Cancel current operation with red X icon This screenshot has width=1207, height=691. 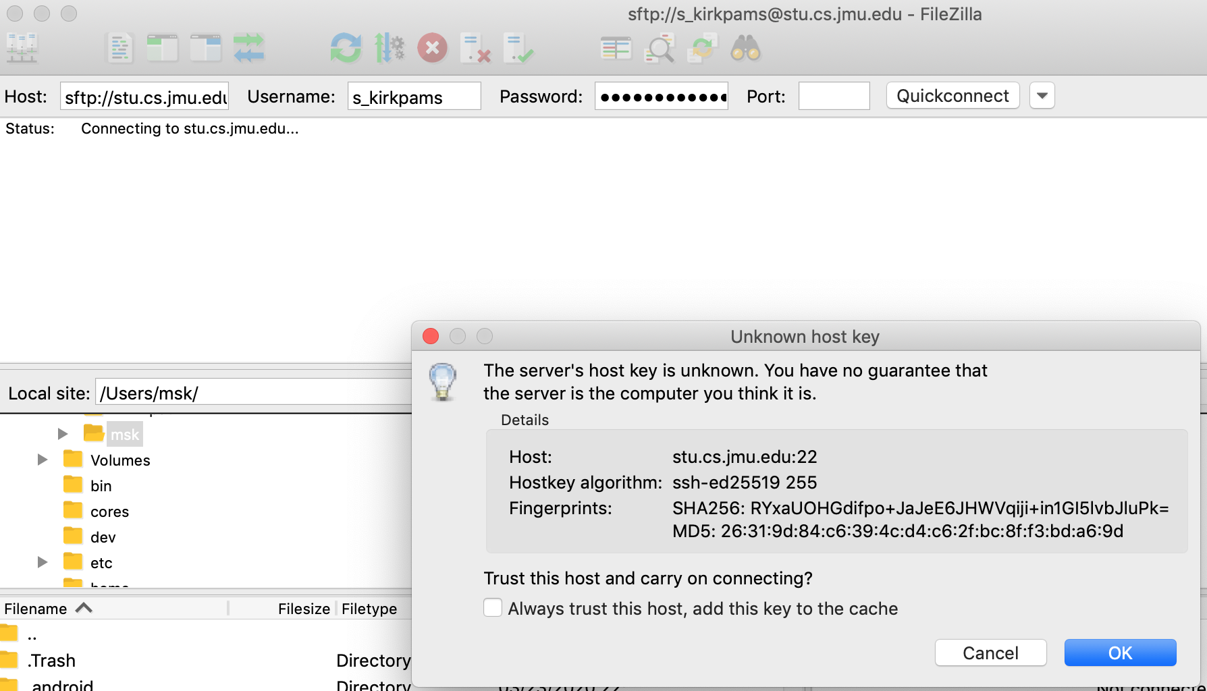pos(432,49)
